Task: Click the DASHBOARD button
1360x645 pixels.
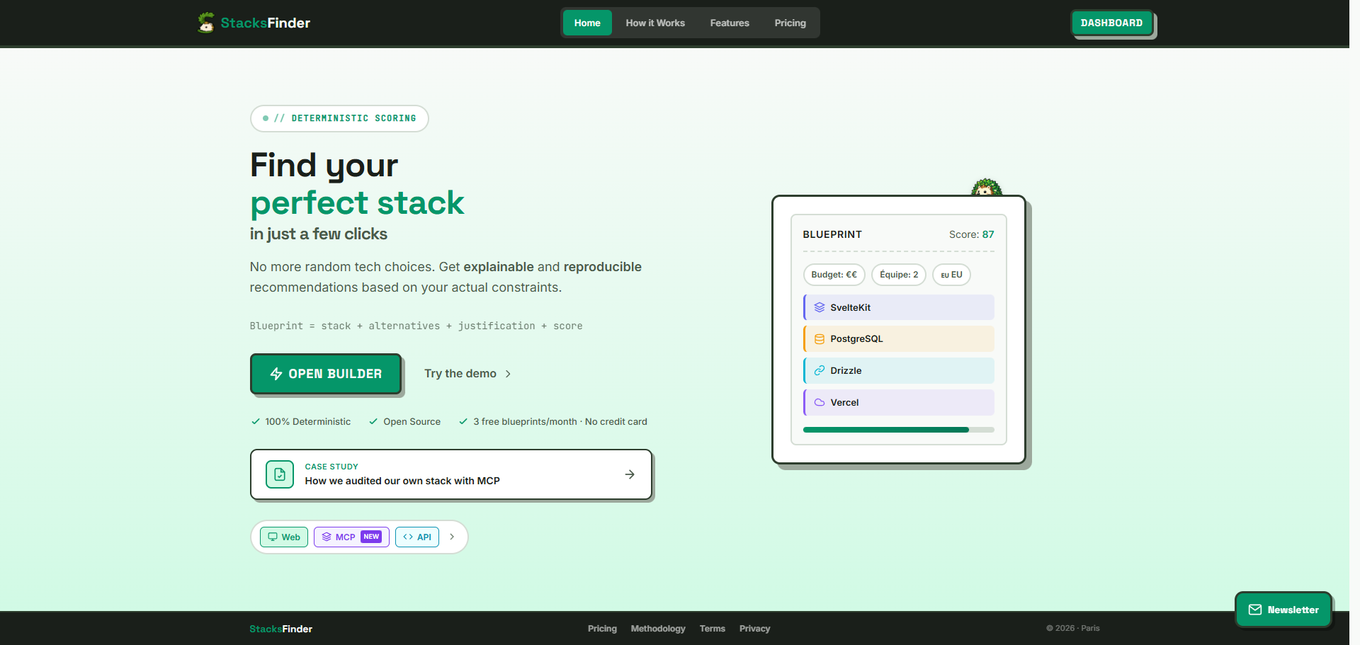Action: coord(1111,23)
